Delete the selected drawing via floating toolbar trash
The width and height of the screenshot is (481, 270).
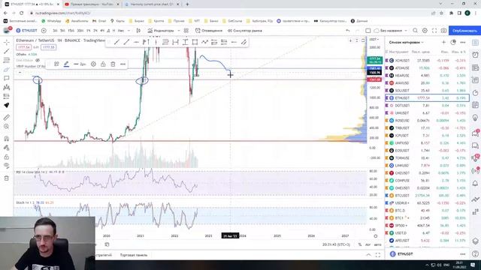(x=113, y=64)
